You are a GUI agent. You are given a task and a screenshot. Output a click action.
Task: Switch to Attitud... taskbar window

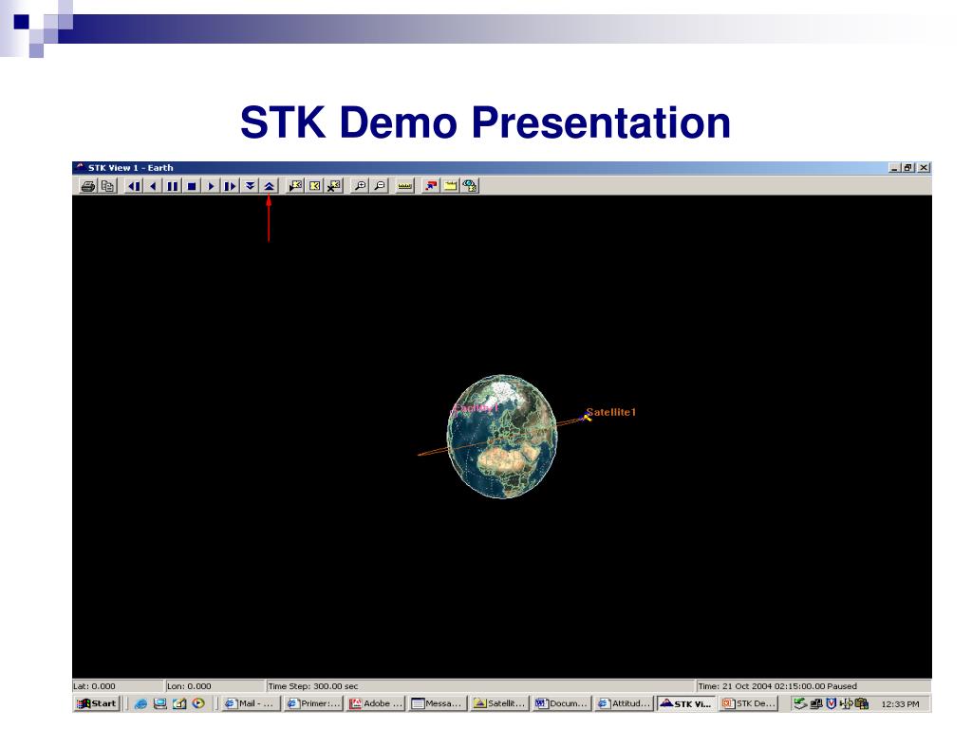tap(624, 703)
